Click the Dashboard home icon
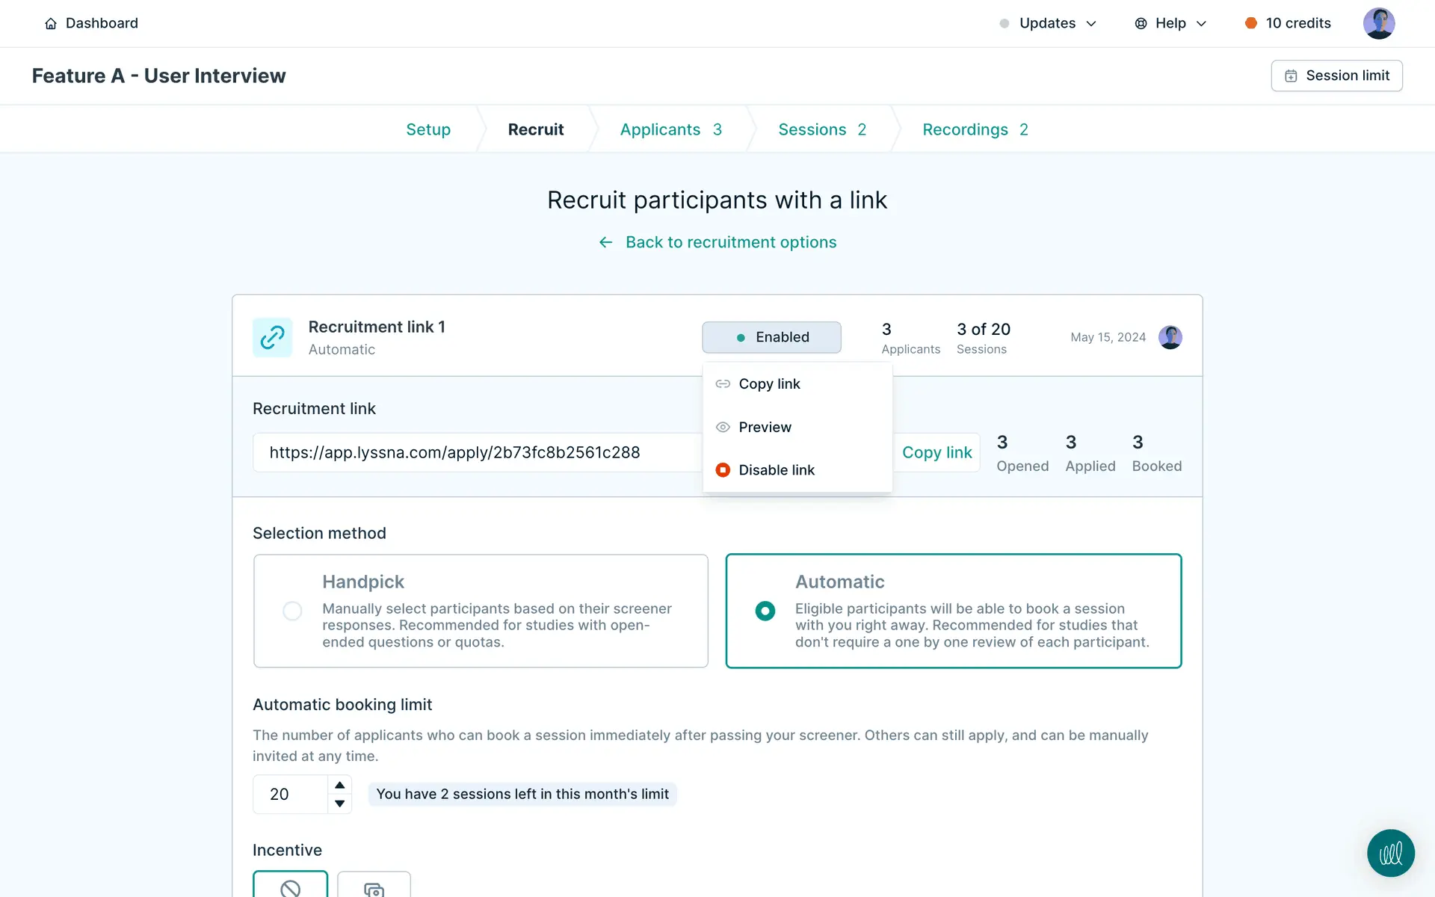1435x897 pixels. coord(51,23)
